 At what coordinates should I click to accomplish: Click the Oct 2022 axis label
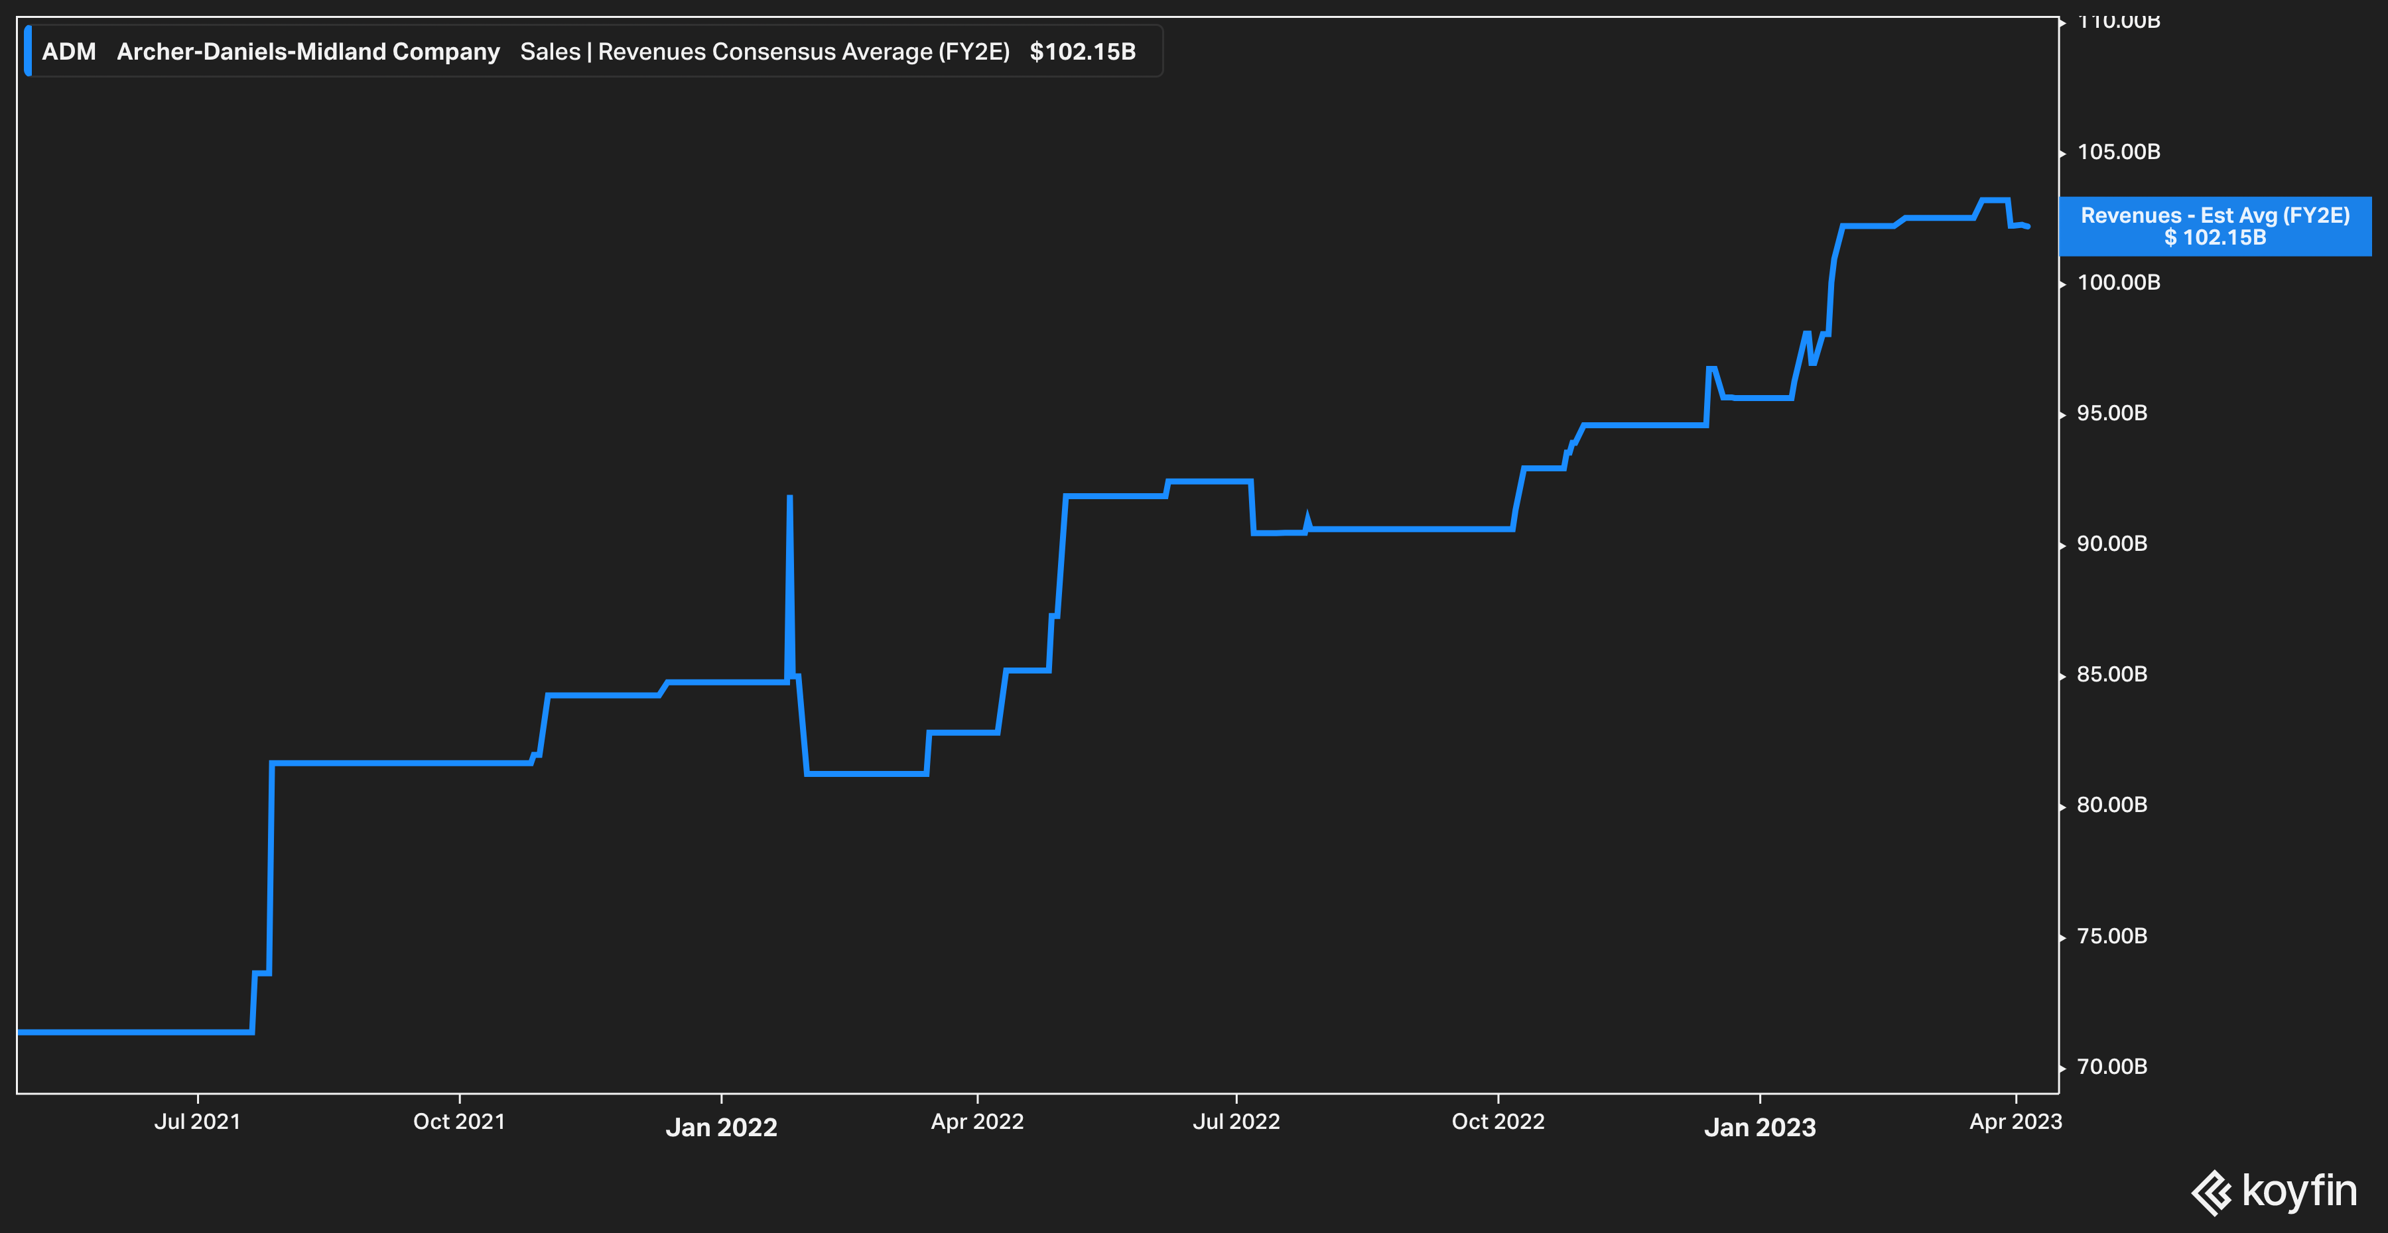(1498, 1122)
